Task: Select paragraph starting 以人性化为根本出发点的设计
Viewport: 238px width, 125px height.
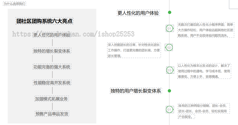Action: (x=204, y=71)
